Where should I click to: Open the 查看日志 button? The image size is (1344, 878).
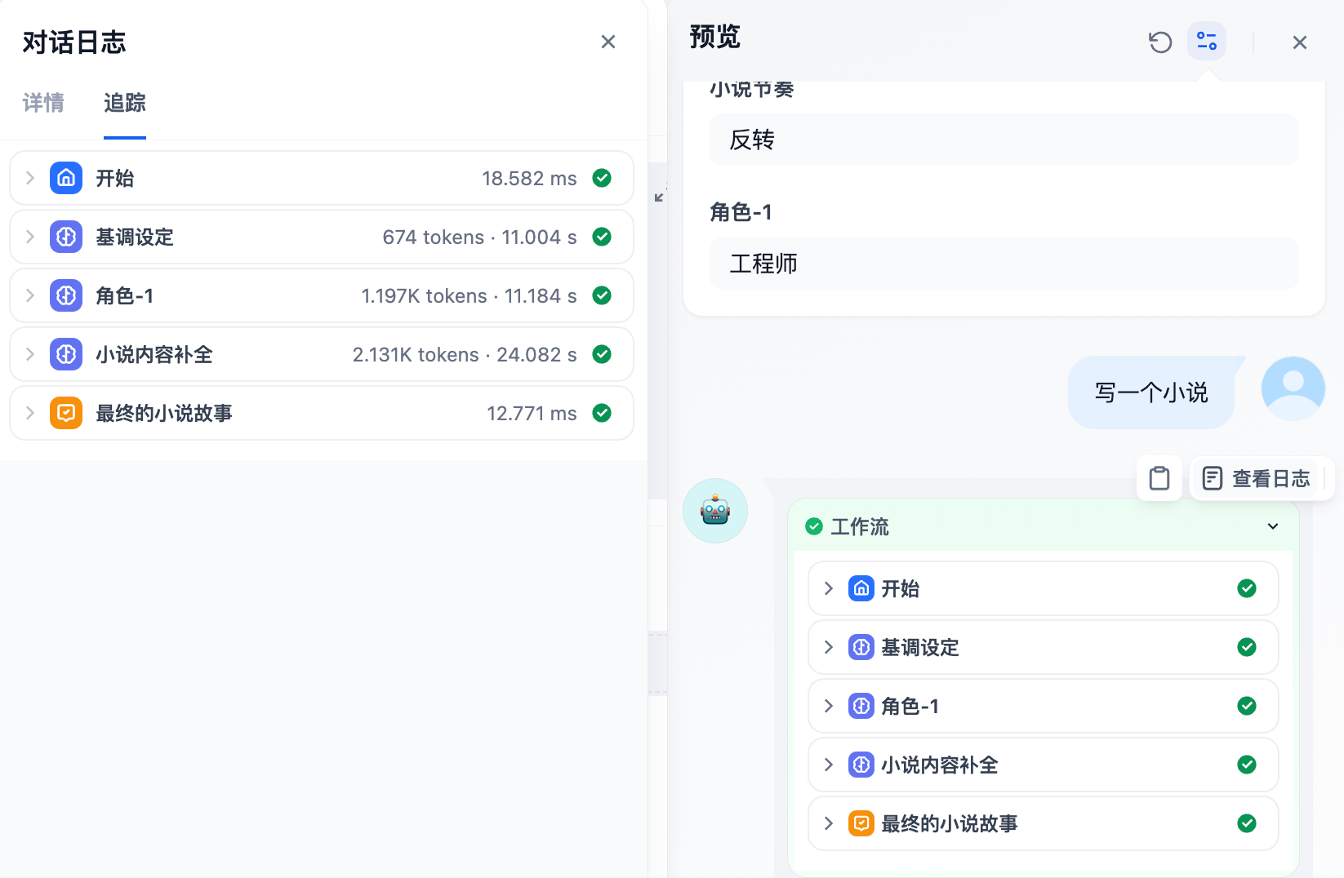[1261, 478]
